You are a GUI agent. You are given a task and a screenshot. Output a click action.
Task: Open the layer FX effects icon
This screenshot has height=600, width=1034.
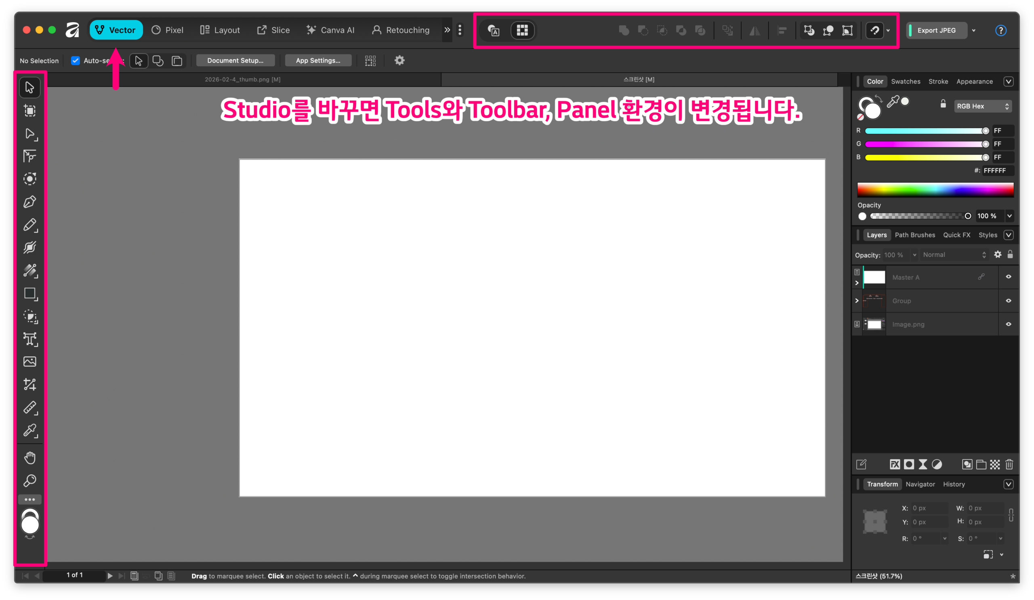(x=895, y=464)
